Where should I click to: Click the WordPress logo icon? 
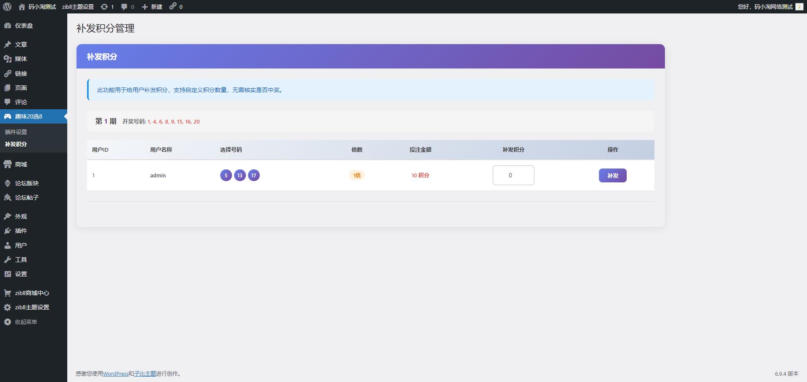pos(7,7)
